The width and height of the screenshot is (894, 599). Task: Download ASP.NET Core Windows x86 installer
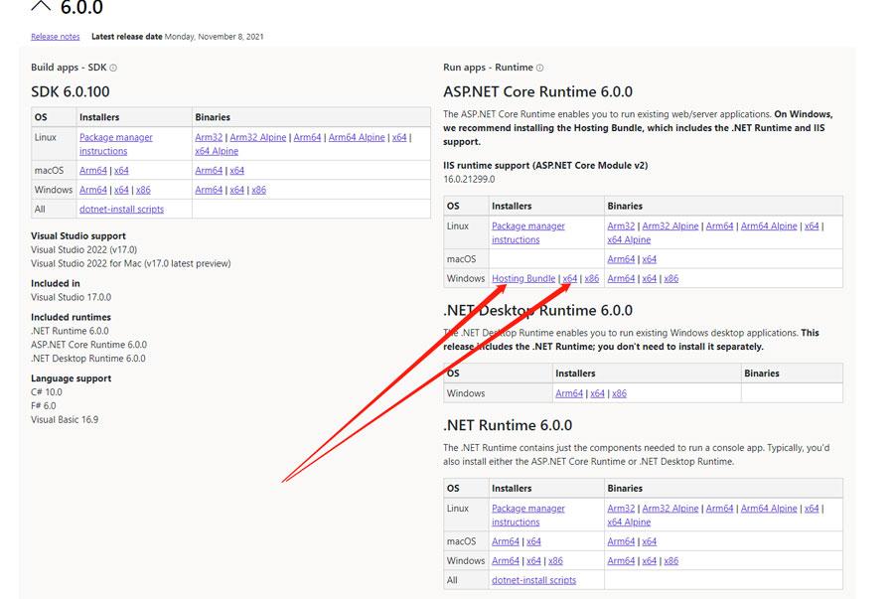tap(592, 279)
